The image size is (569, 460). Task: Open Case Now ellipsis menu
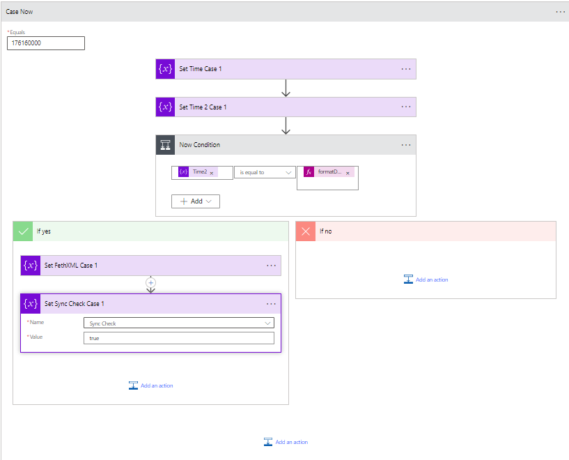[x=560, y=12]
